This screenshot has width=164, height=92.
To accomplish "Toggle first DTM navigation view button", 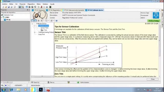I will [33, 21].
